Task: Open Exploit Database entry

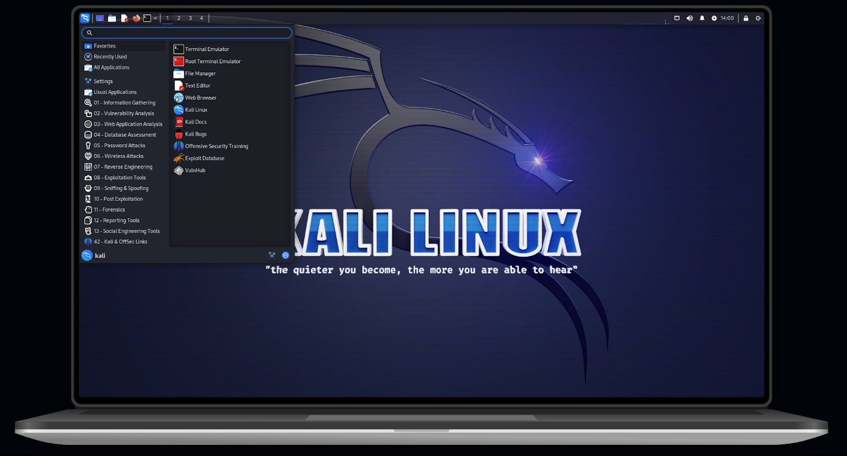Action: [231, 159]
